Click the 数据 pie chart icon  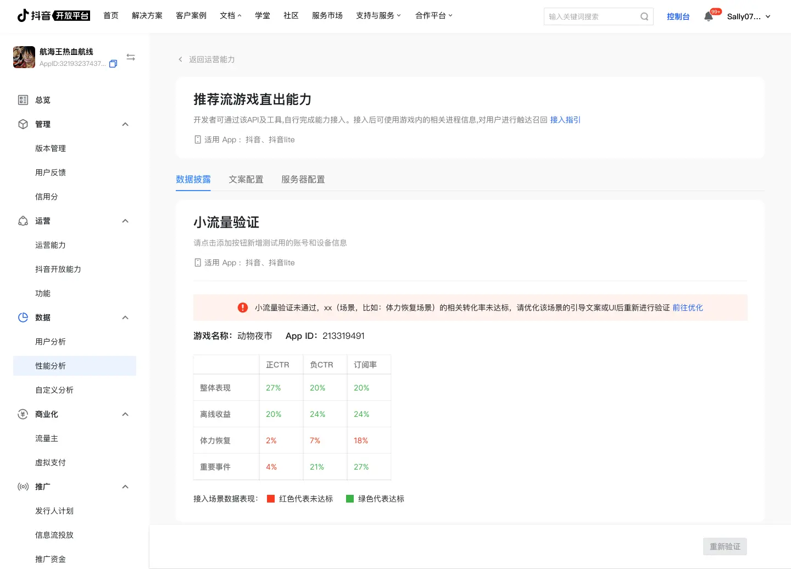coord(23,317)
